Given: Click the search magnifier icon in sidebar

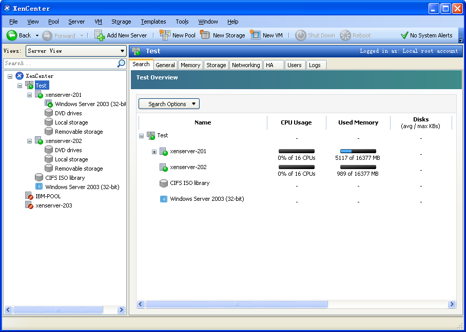Looking at the screenshot, I should (121, 63).
